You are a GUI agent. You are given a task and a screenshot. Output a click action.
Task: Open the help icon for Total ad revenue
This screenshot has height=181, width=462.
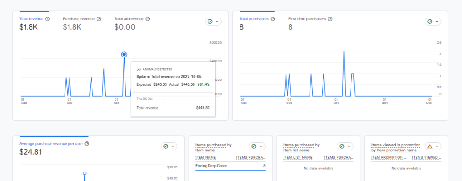(x=148, y=19)
